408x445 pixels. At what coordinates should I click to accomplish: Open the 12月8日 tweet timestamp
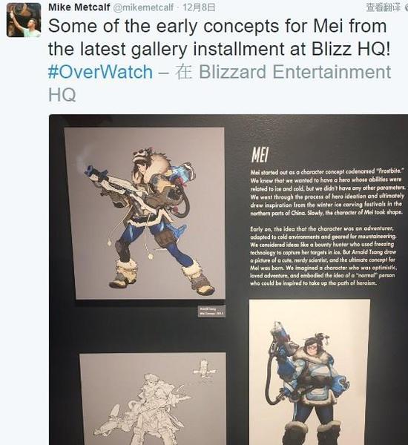[x=199, y=7]
